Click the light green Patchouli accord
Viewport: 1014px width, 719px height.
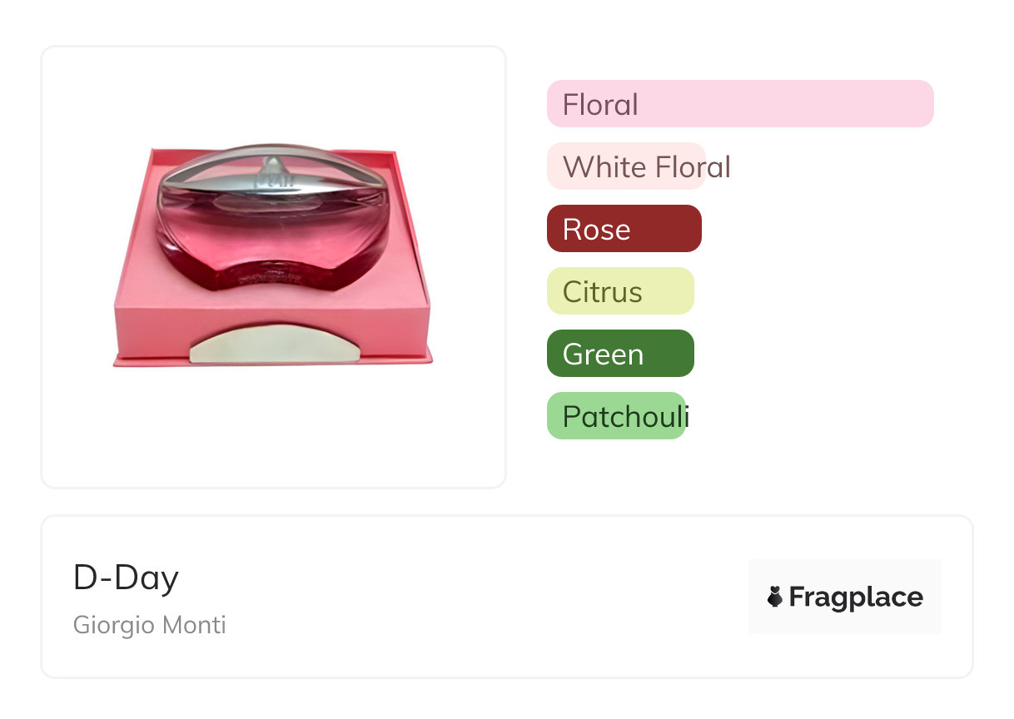(616, 416)
